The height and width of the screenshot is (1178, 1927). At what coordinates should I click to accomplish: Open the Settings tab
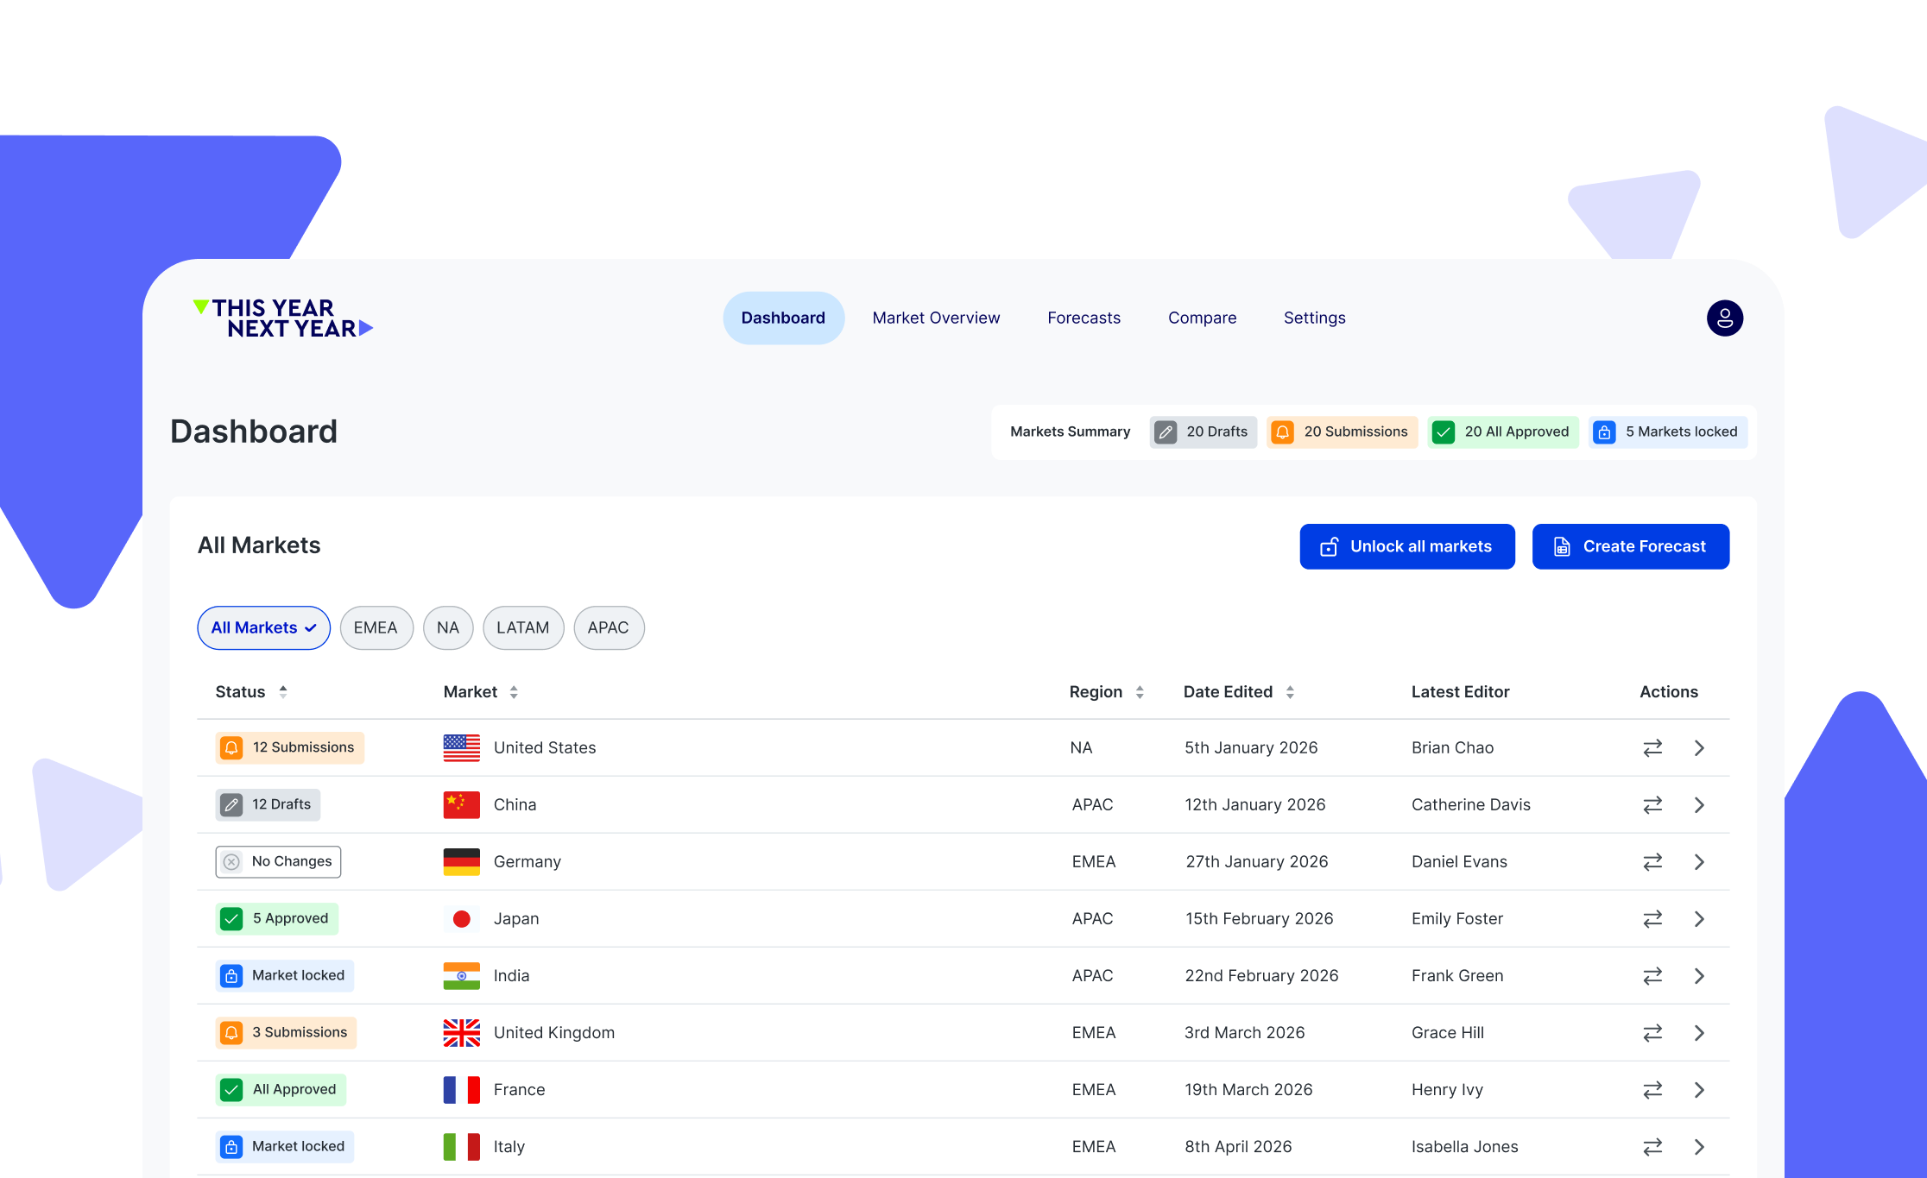pyautogui.click(x=1314, y=318)
